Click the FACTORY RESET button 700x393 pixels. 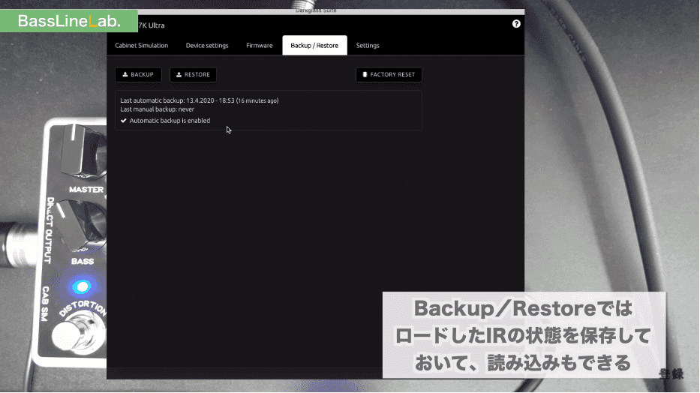389,74
